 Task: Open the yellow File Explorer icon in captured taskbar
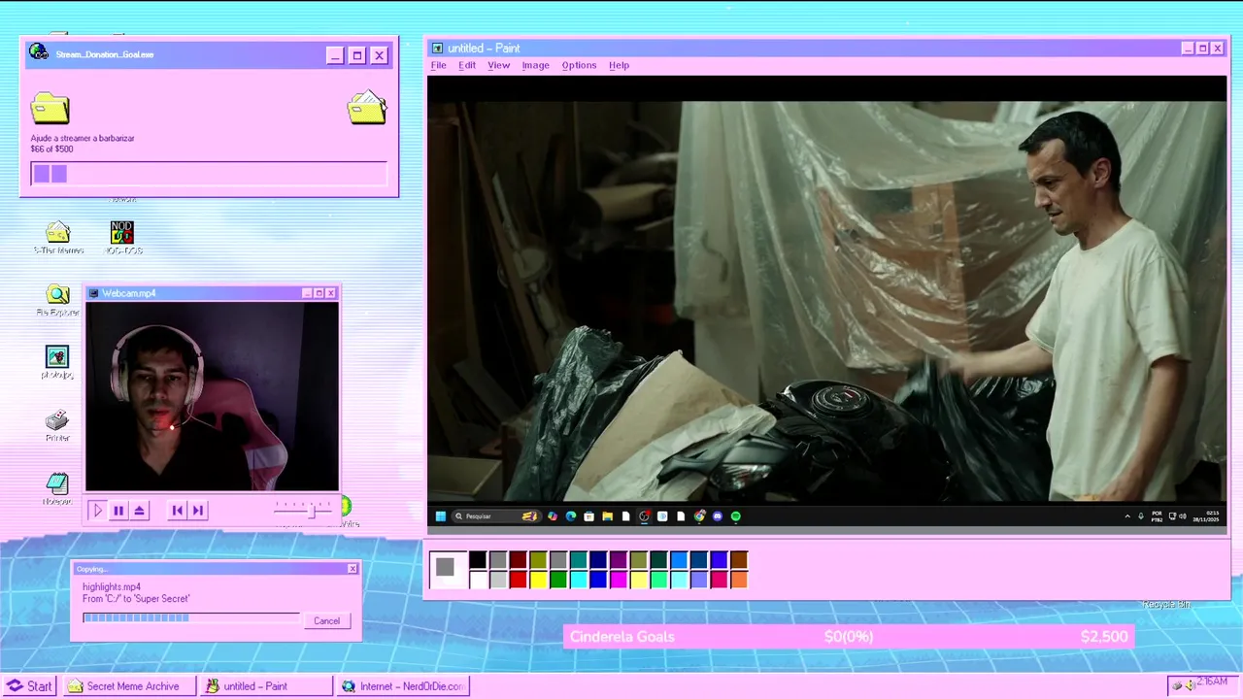(607, 516)
